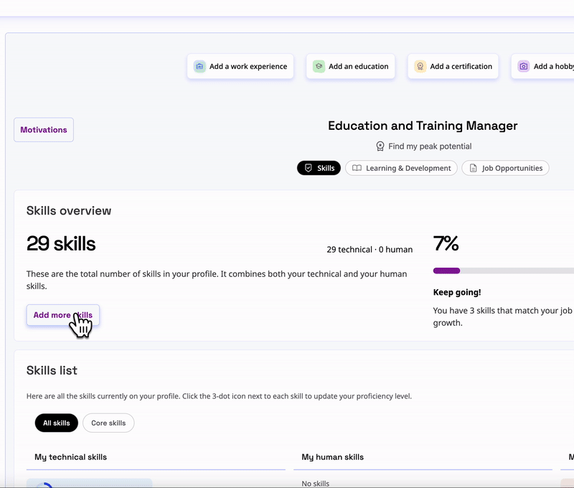Click the My human skills column header

(332, 457)
